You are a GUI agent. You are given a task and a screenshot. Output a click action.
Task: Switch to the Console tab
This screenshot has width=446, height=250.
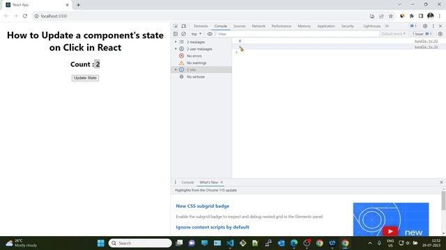point(221,26)
